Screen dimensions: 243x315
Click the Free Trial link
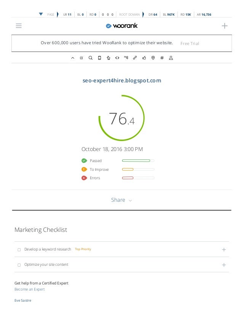190,43
